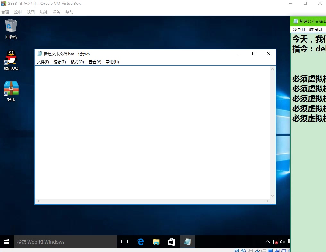Screen dimensions: 326x252
Task: Click the Task View button on the taskbar
Action: point(124,242)
